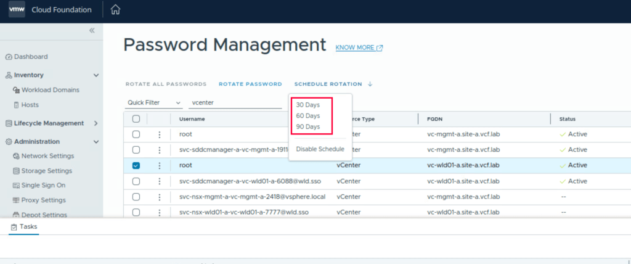631x264 pixels.
Task: Toggle the select-all checkbox in table header
Action: click(x=136, y=119)
